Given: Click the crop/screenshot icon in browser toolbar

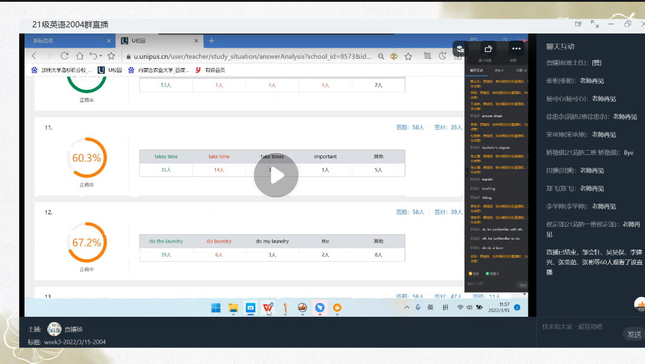Looking at the screenshot, I should [x=427, y=56].
